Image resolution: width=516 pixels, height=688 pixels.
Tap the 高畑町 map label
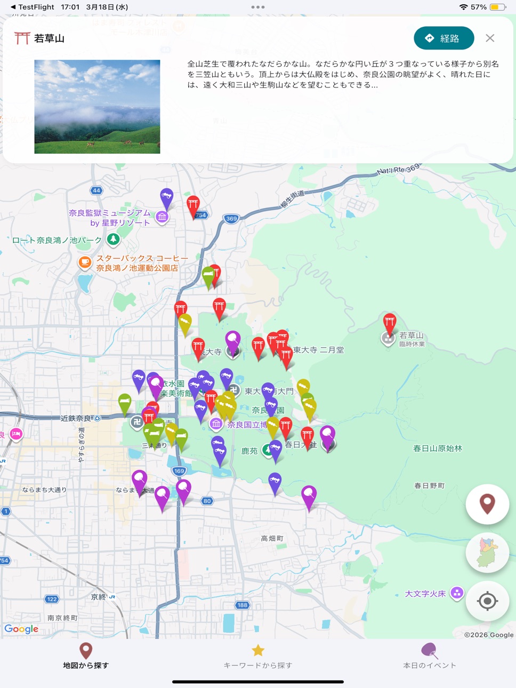(272, 539)
